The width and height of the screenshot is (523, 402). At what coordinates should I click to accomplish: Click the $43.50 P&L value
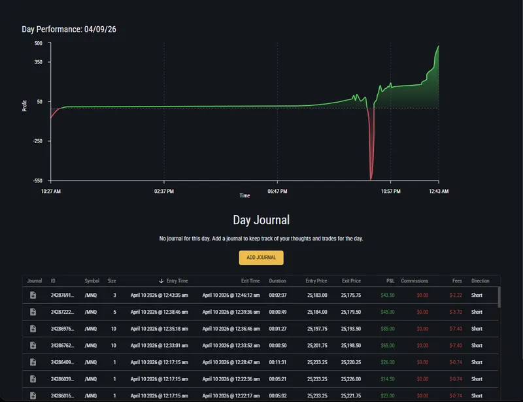[388, 295]
